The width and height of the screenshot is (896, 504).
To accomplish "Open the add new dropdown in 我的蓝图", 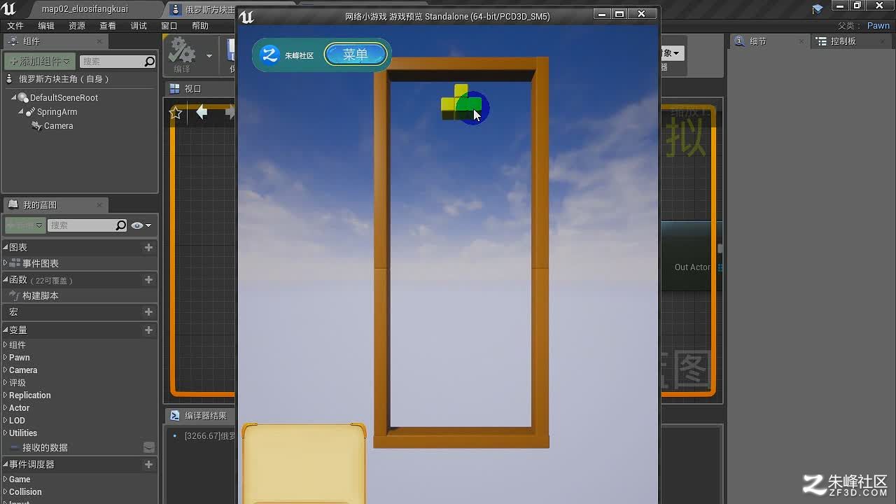I will coord(24,225).
